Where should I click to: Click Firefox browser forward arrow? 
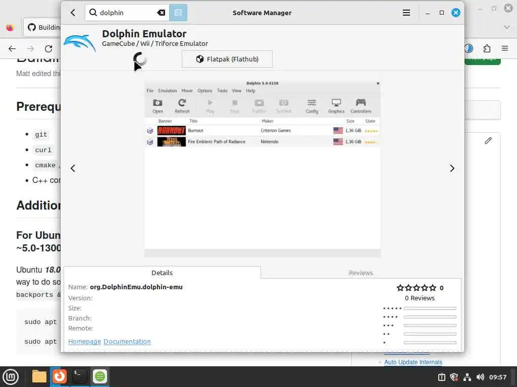click(30, 49)
